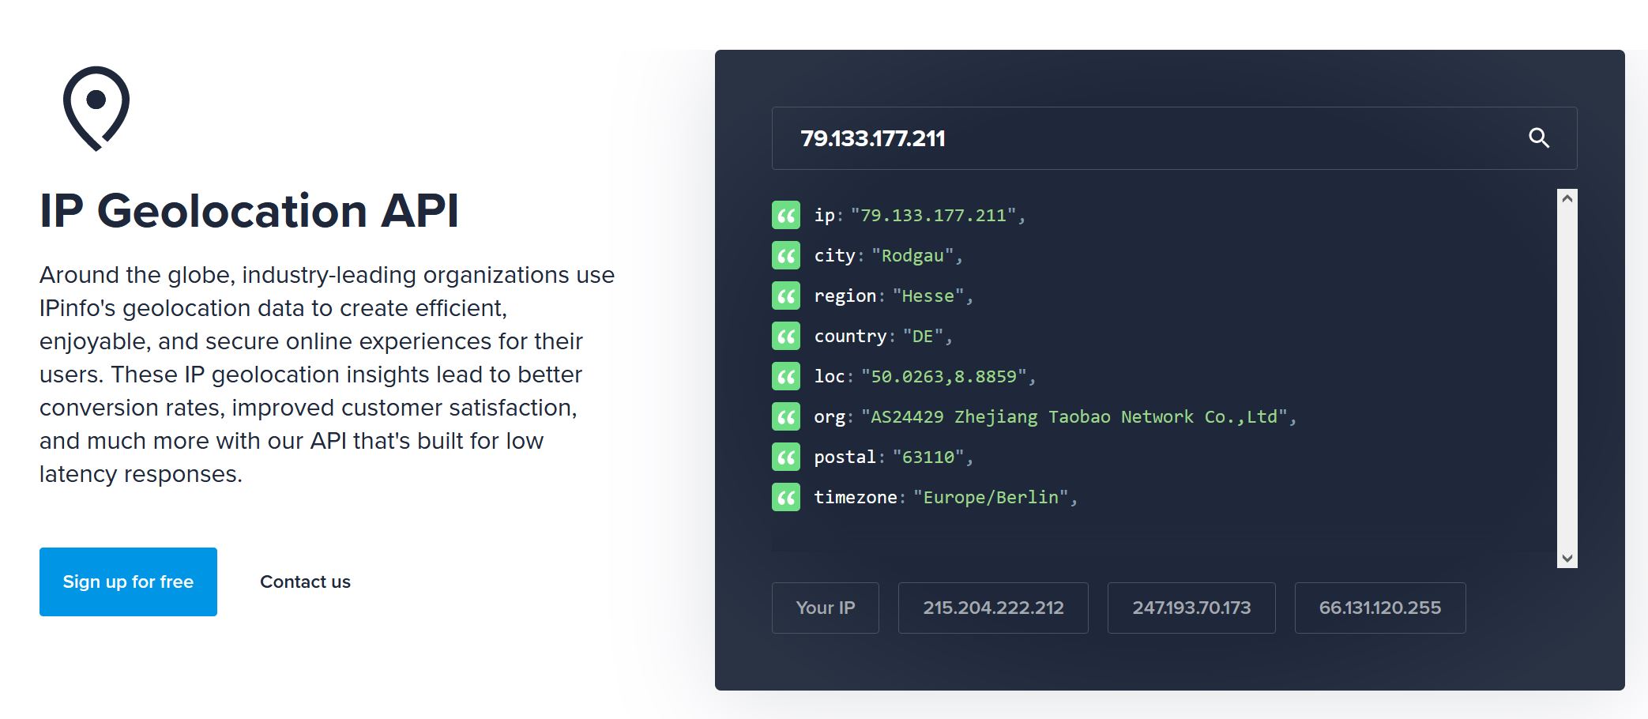
Task: Click the quote icon beside ip field
Action: (x=786, y=215)
